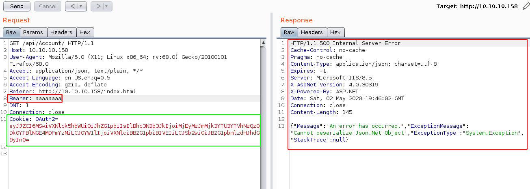Select the Raw tab in Request panel
This screenshot has height=189, width=530.
tap(11, 32)
